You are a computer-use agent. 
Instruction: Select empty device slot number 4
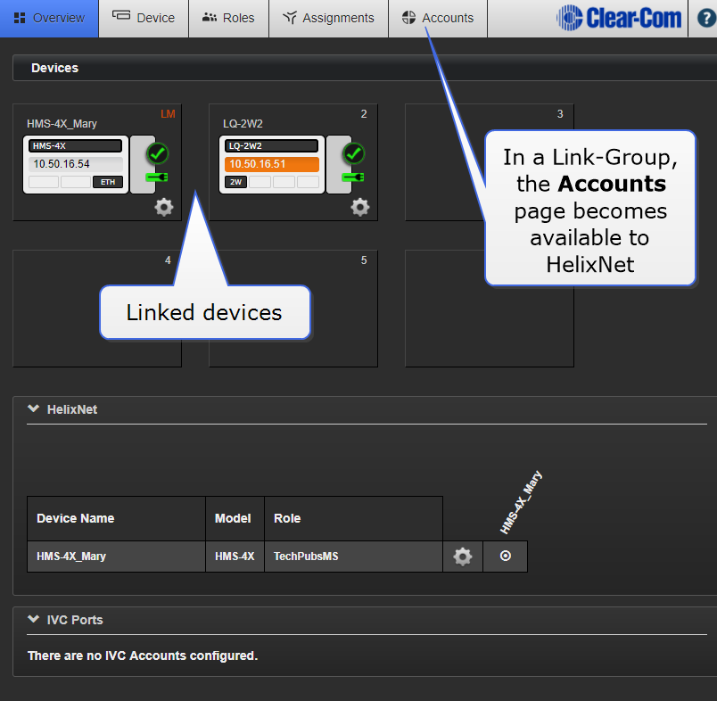click(96, 308)
